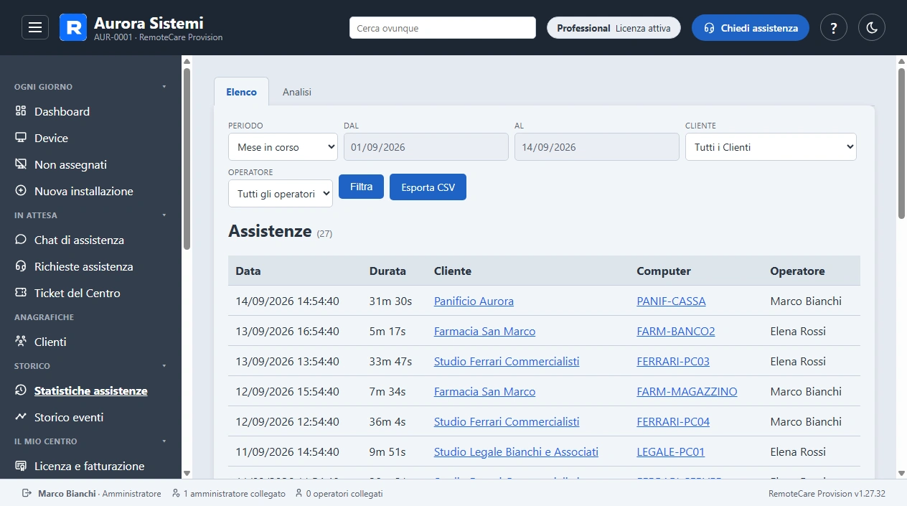Viewport: 907px width, 506px height.
Task: Click the main page vertical scrollbar
Action: tap(902, 144)
